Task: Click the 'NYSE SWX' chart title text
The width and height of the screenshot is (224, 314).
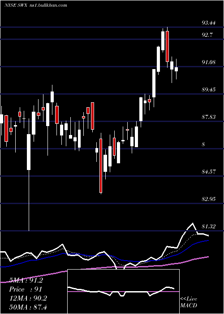Action: click(17, 5)
